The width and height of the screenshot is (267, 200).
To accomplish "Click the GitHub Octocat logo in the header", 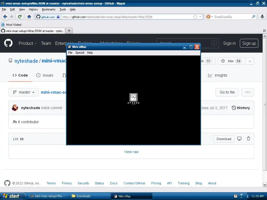I will (x=8, y=43).
